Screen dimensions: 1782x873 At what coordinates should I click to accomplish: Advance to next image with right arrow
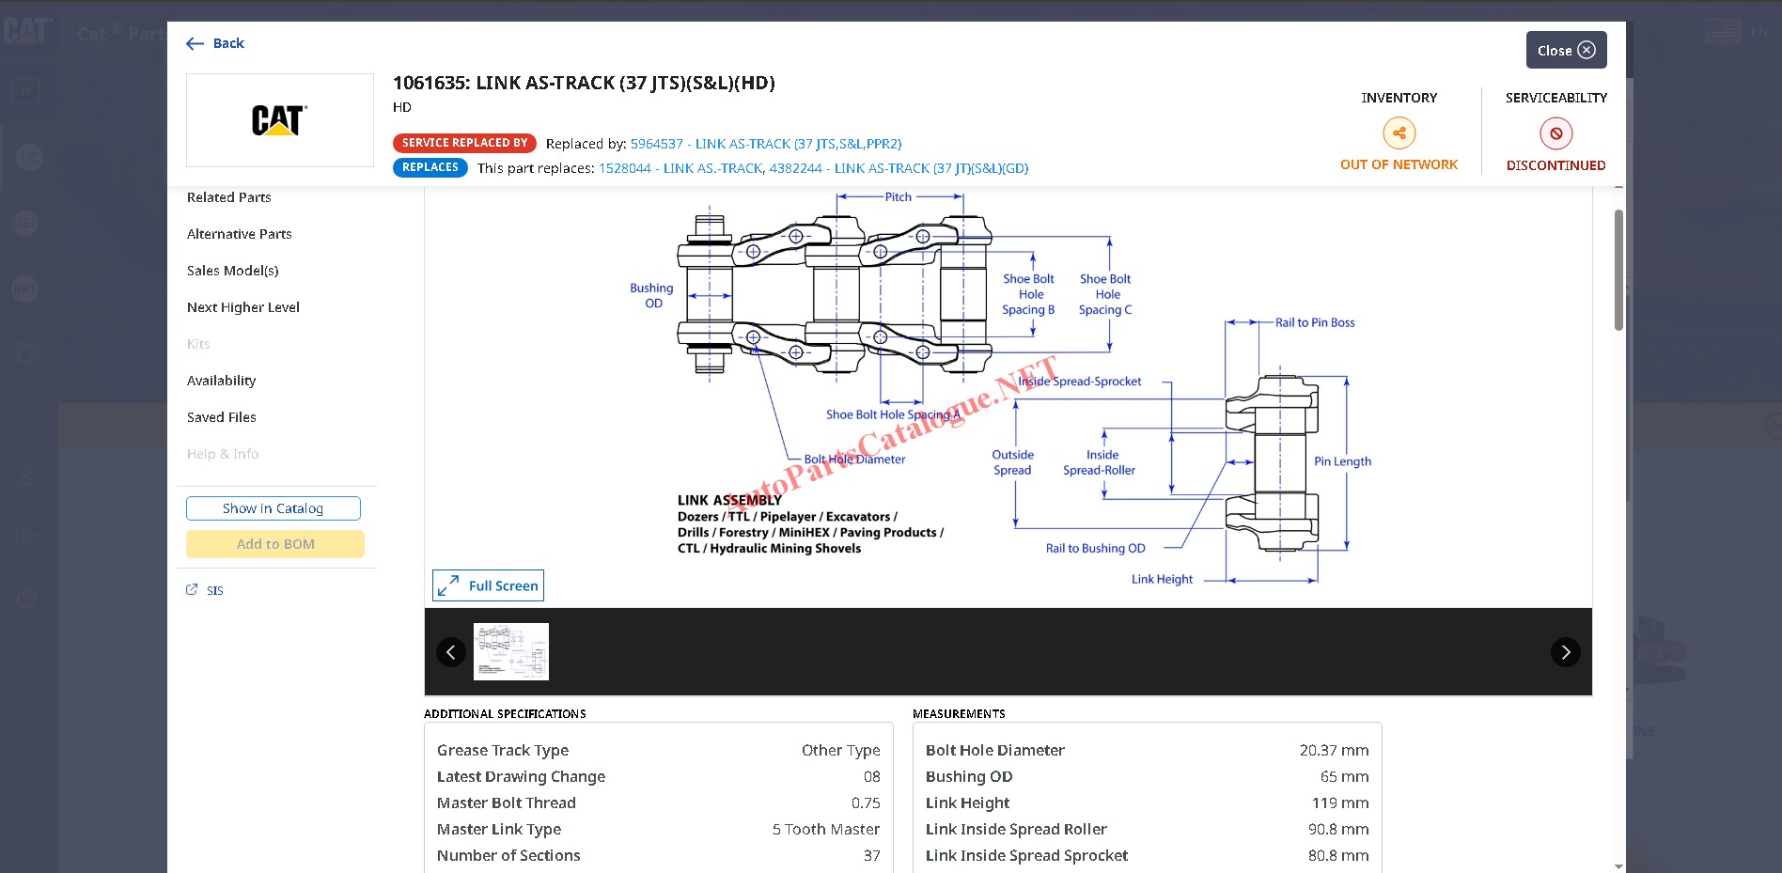click(x=1565, y=652)
